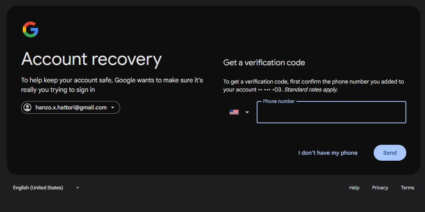Viewport: 425px width, 212px height.
Task: Open the hanzo.x.hattori@gmail.com account switcher
Action: pyautogui.click(x=70, y=107)
